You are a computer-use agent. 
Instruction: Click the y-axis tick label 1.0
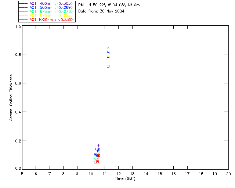tap(18, 27)
